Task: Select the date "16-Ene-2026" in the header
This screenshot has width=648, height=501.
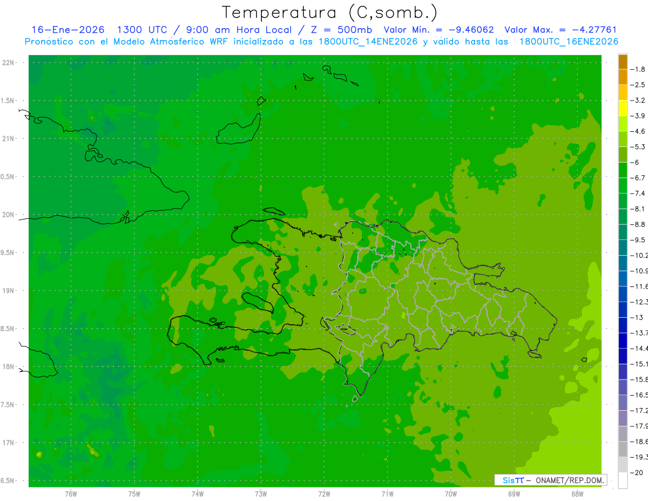Action: 68,30
